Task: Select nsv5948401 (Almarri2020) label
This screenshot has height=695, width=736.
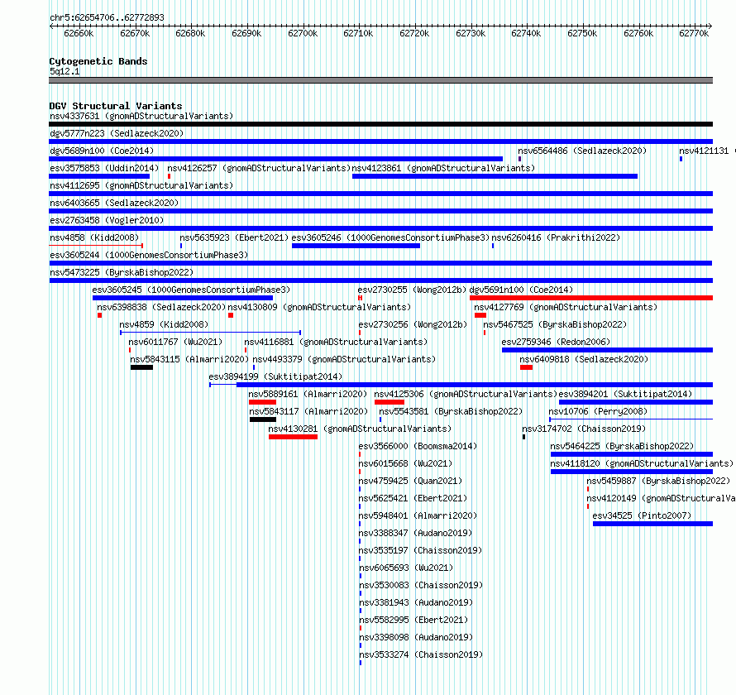Action: tap(418, 515)
